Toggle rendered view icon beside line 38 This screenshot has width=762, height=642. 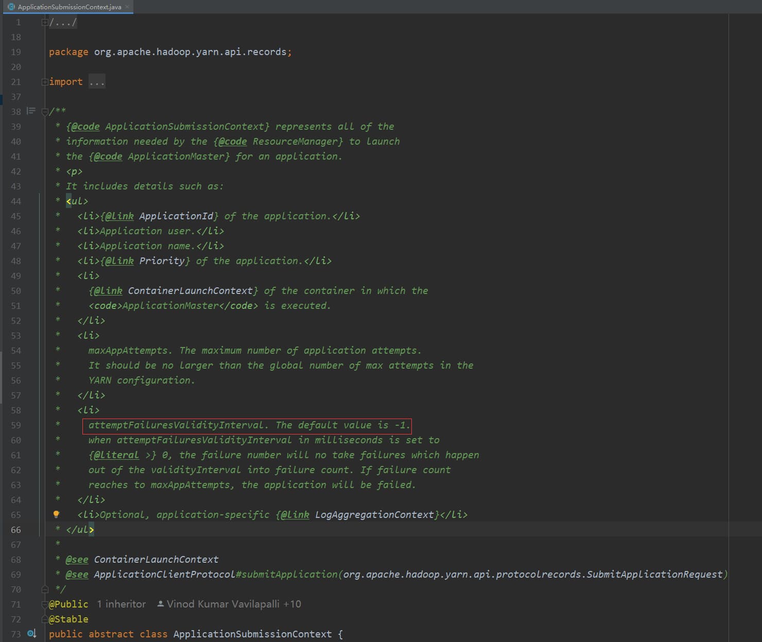coord(31,111)
